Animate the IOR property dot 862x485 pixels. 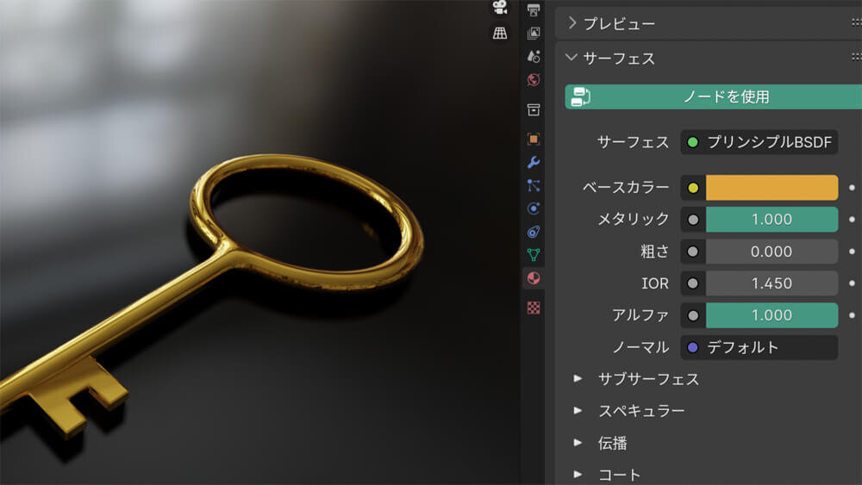852,283
